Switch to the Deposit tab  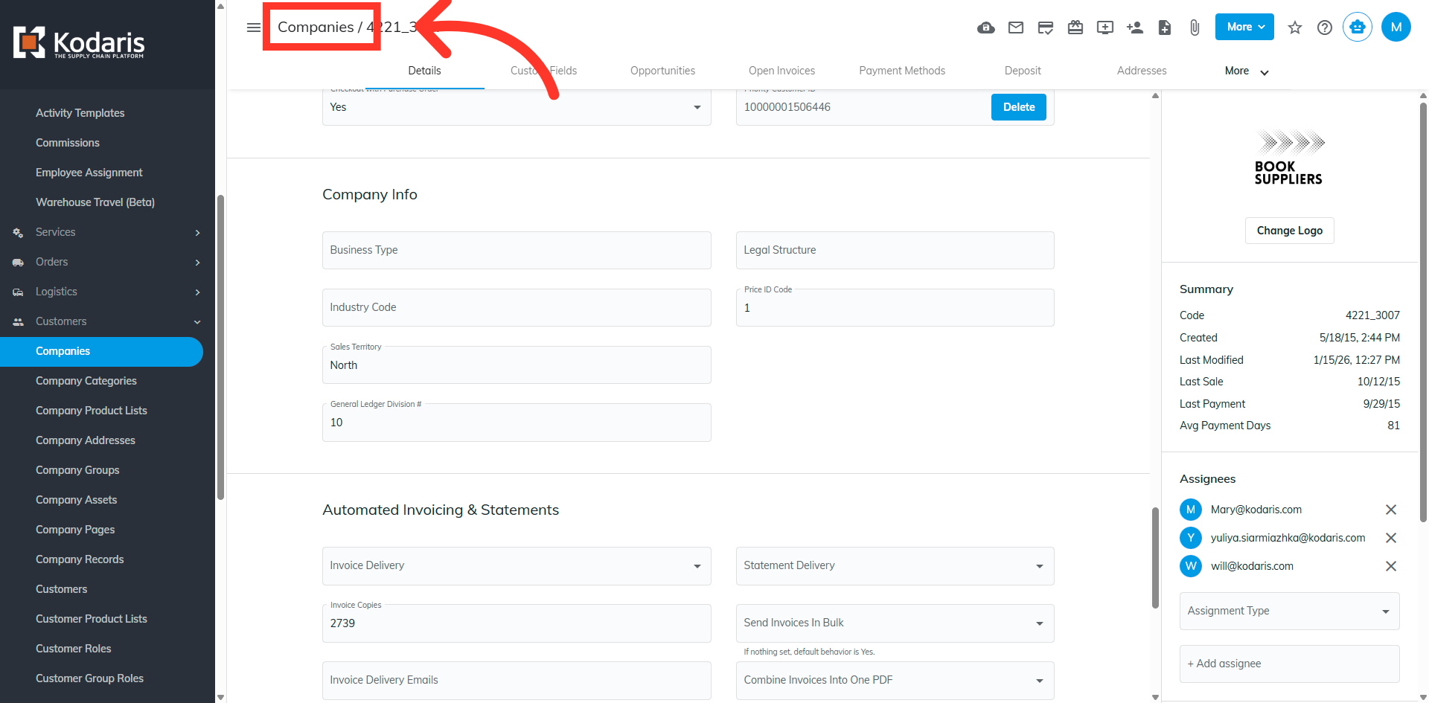point(1023,71)
